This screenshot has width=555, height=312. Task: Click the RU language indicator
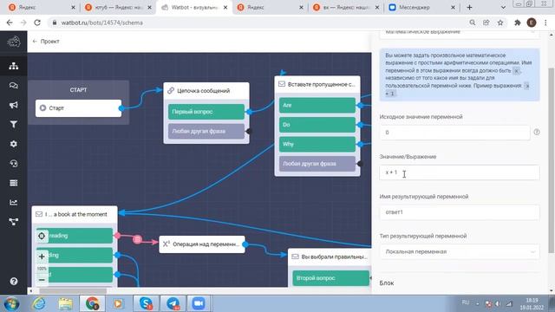(x=466, y=302)
